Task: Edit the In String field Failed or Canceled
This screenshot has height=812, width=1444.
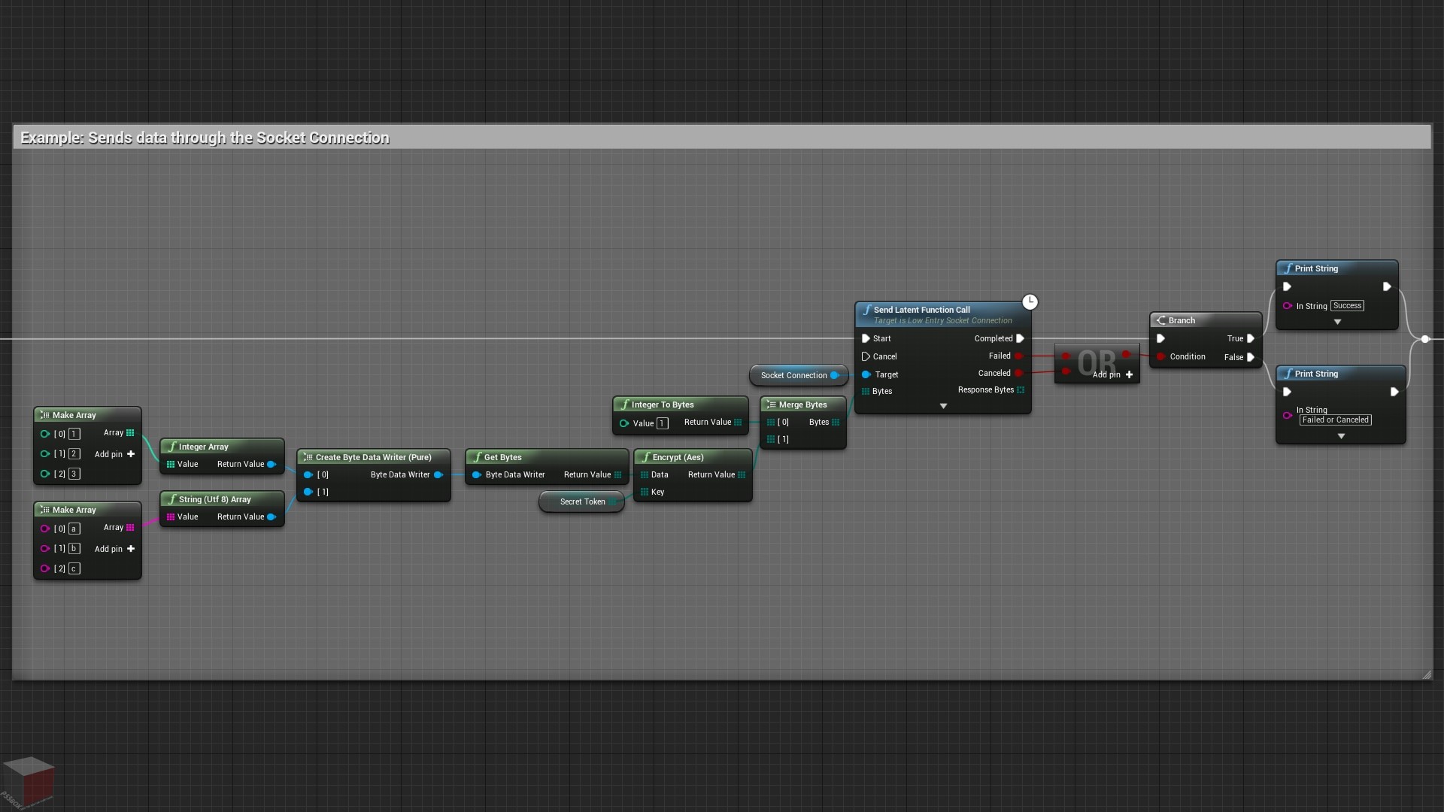Action: 1336,420
